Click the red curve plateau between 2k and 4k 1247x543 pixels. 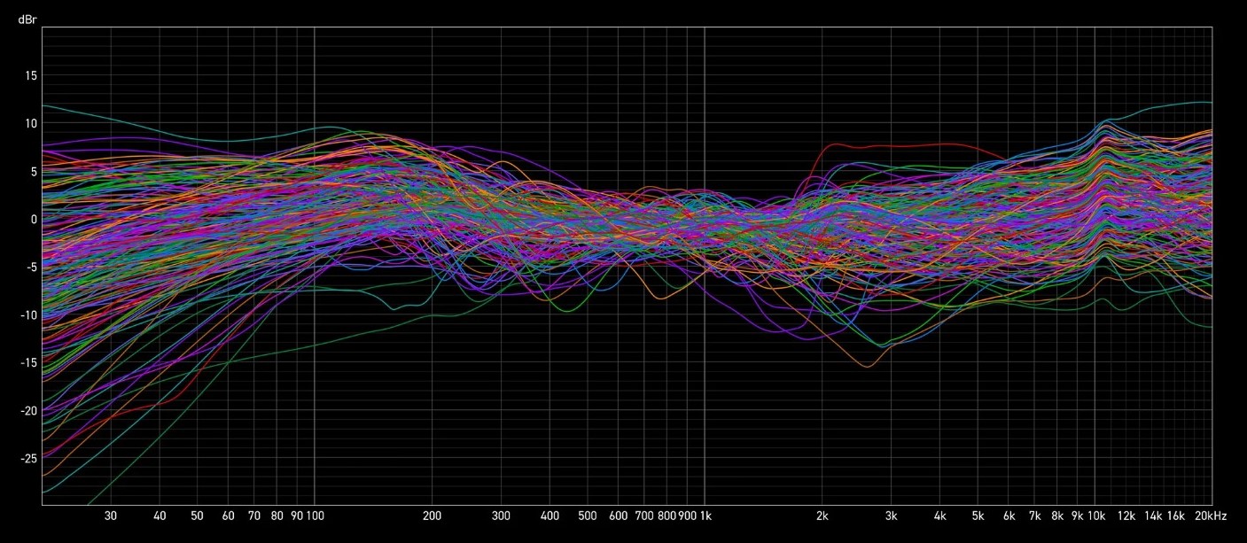pyautogui.click(x=886, y=146)
